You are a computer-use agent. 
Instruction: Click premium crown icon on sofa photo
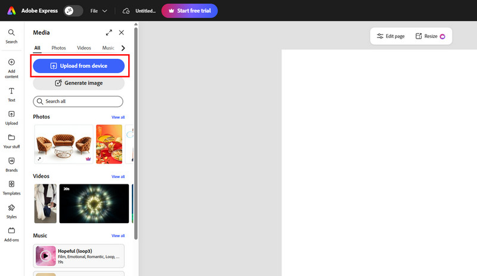point(88,159)
